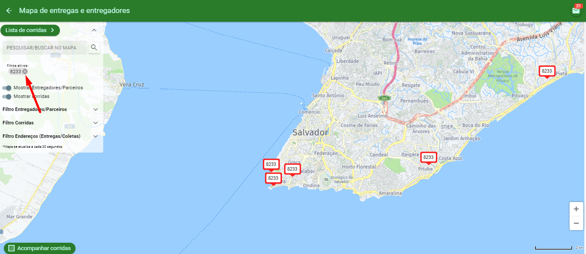Remove the 8233 active filter chip

[25, 72]
